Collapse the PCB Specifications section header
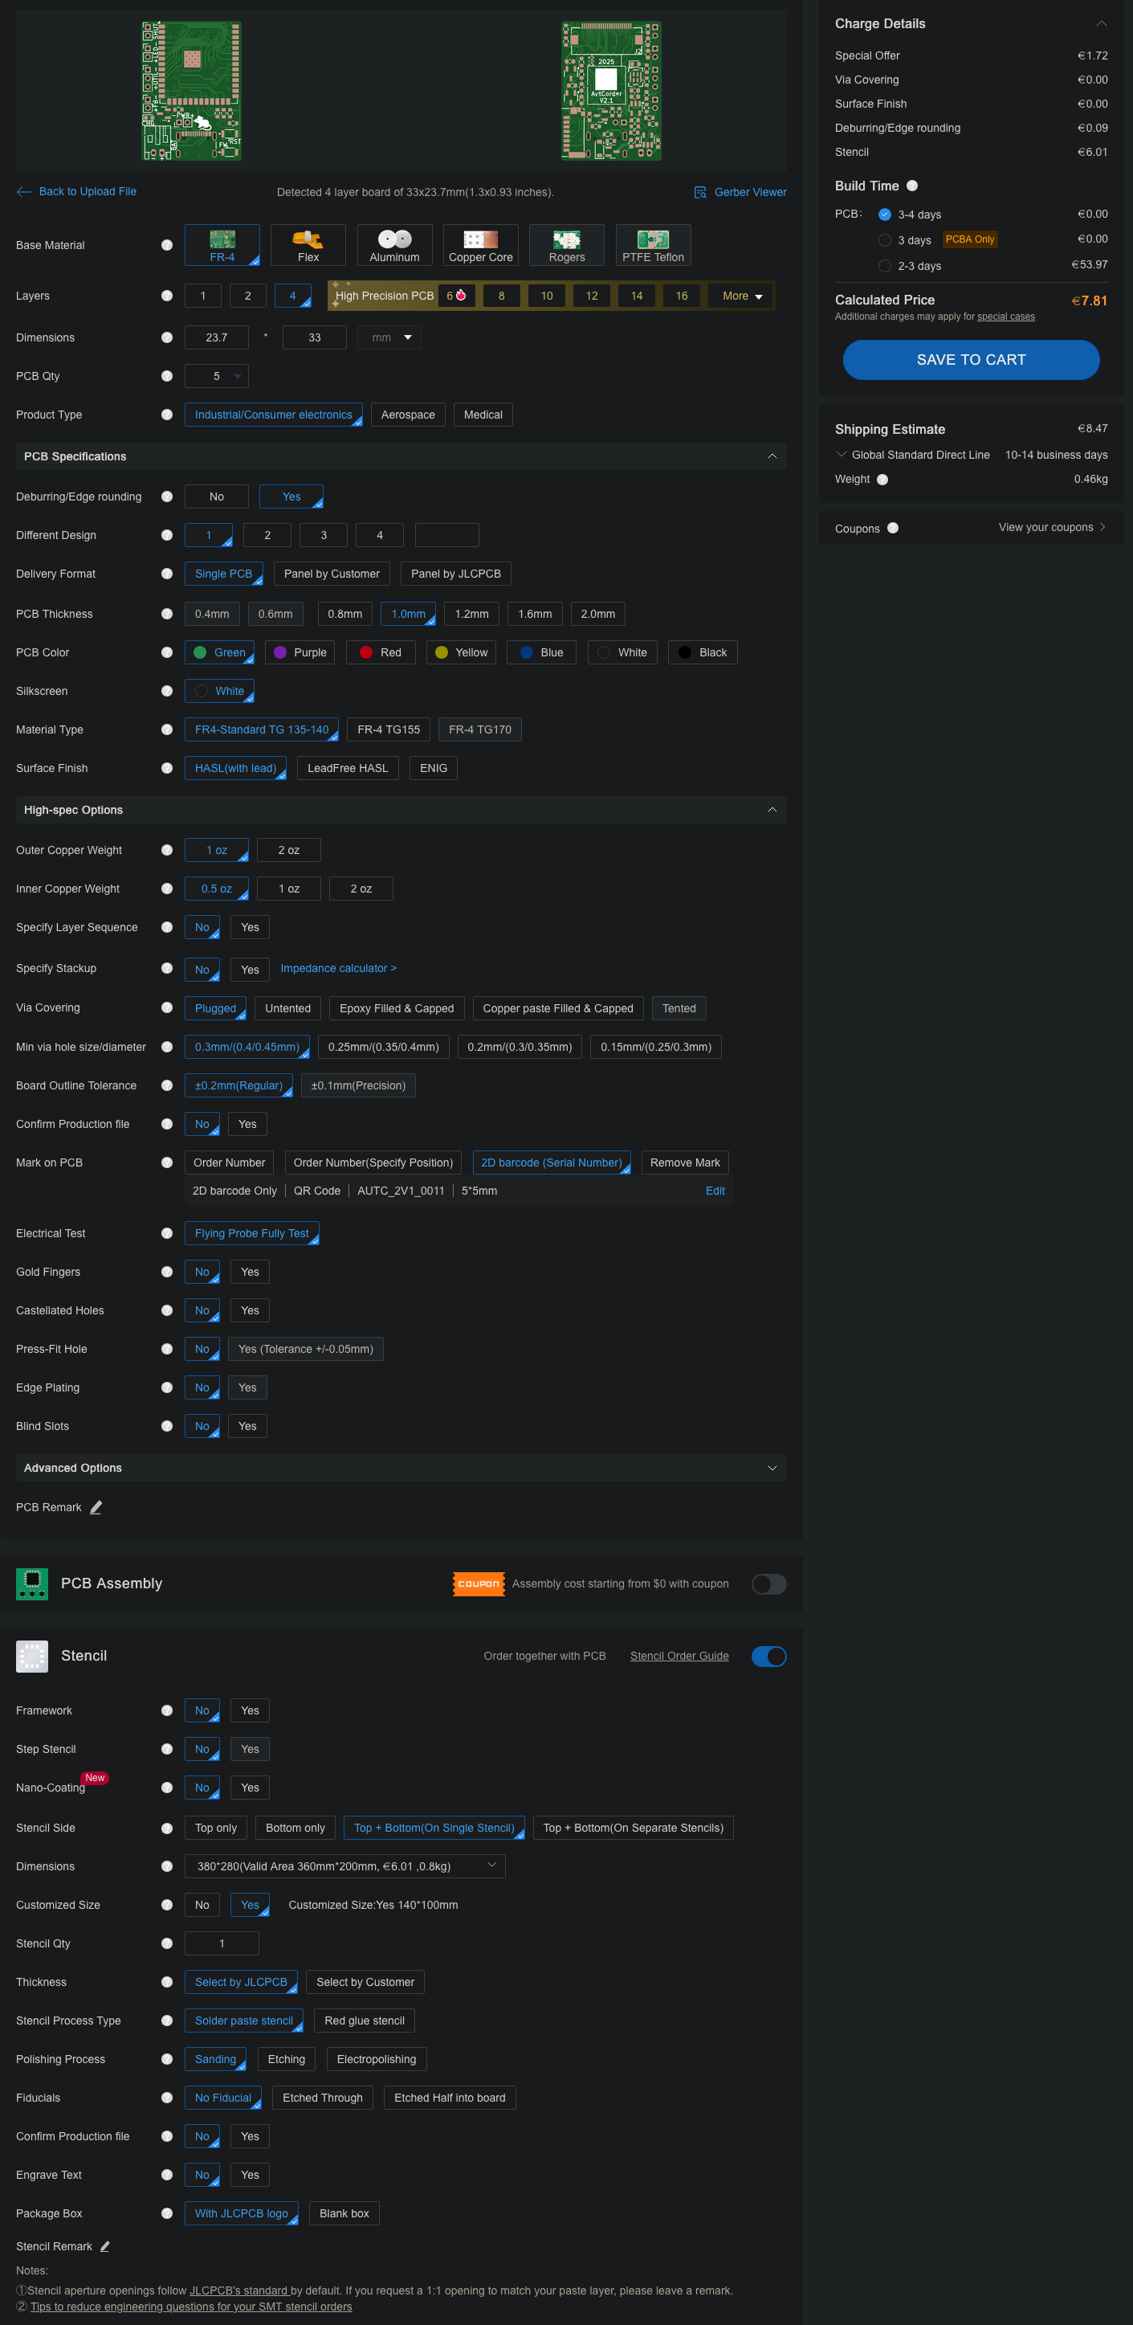This screenshot has height=2325, width=1133. pyautogui.click(x=772, y=456)
